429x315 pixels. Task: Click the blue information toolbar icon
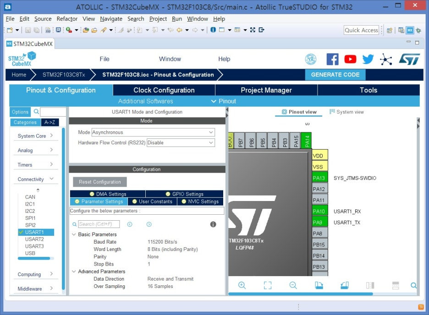coord(213,30)
